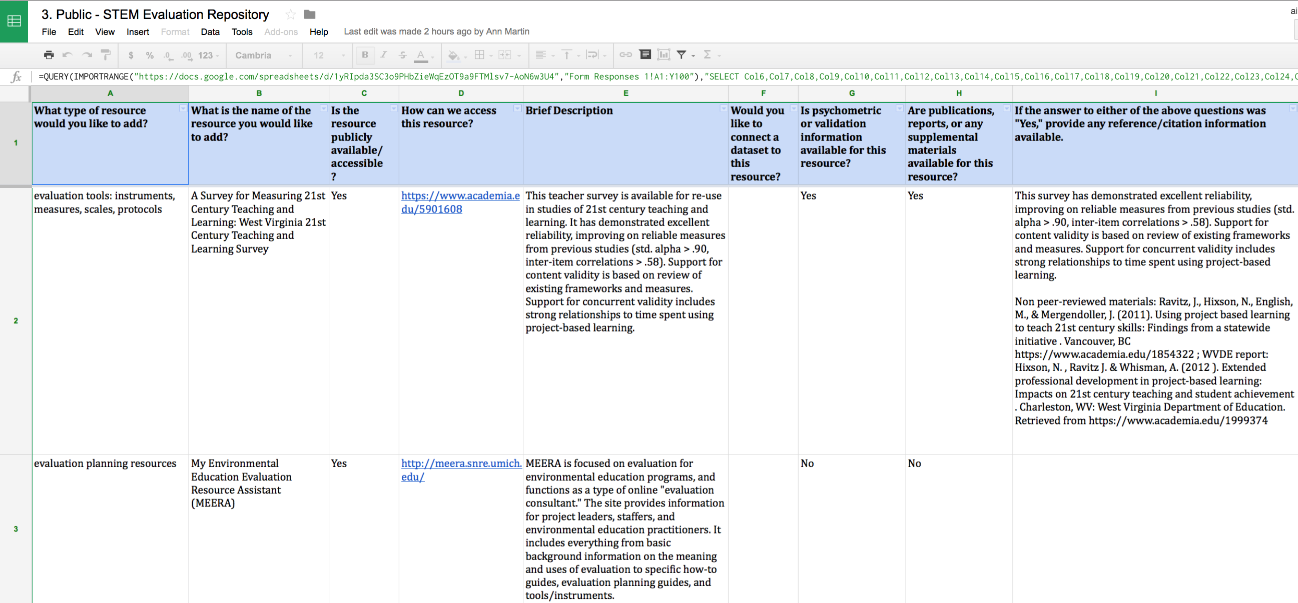Viewport: 1298px width, 603px height.
Task: Click the horizontal align icon
Action: [540, 55]
